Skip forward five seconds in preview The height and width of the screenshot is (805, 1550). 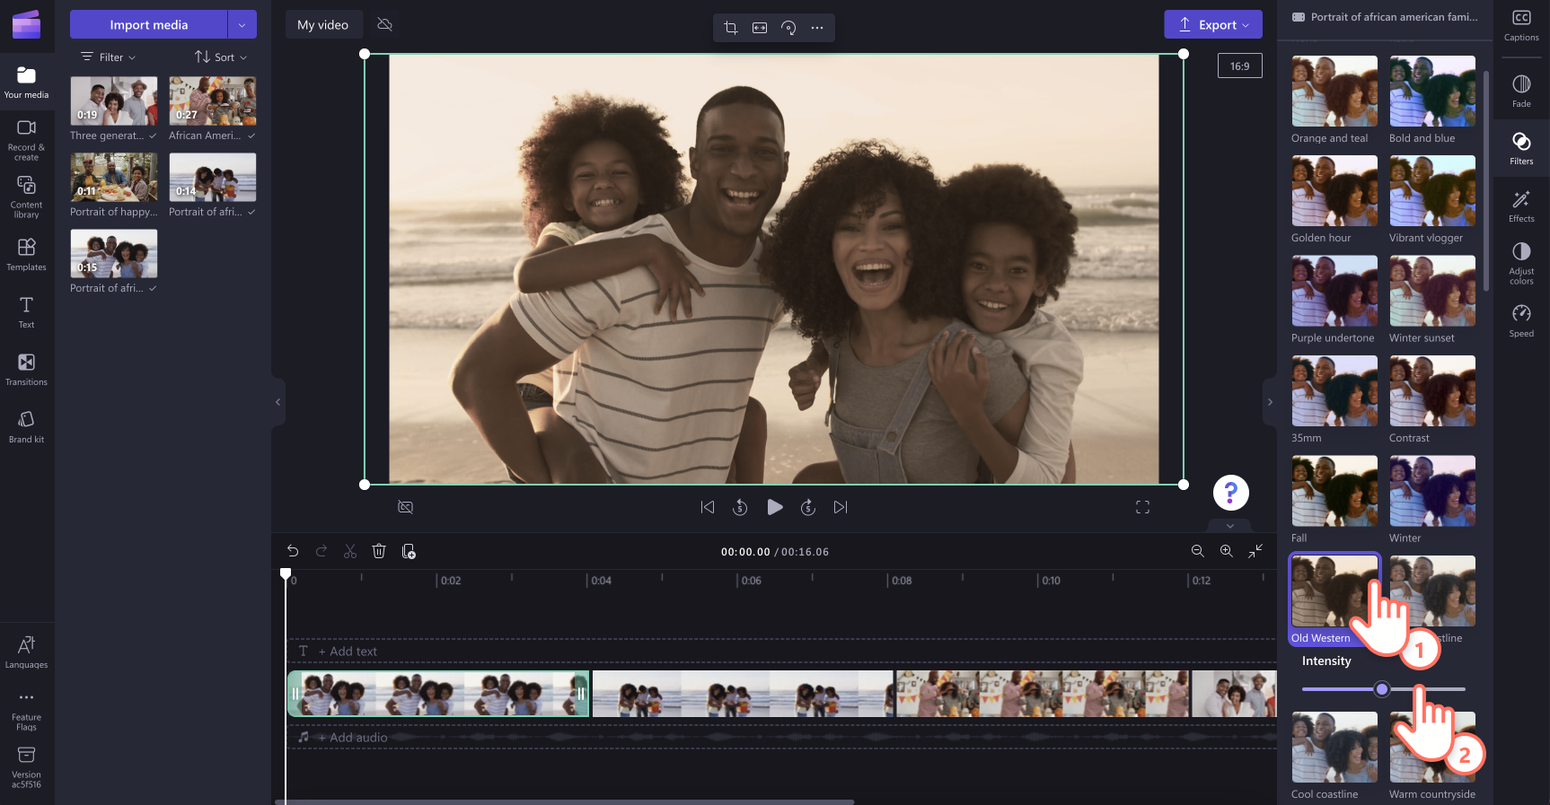tap(808, 507)
